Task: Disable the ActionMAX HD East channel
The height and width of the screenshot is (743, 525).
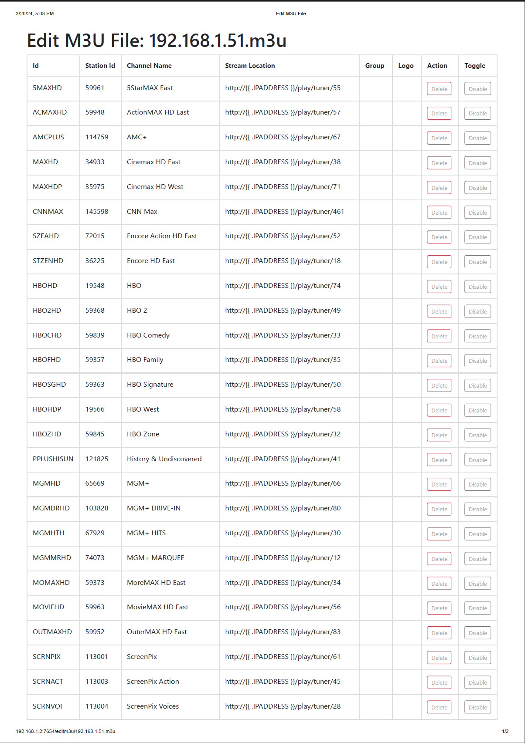Action: (477, 114)
